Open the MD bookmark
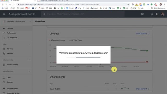This screenshot has width=167, height=94. pos(125,8)
